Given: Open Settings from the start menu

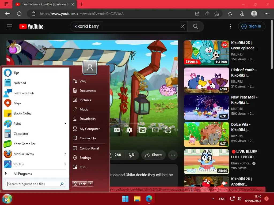Looking at the screenshot, I should click(x=89, y=157).
